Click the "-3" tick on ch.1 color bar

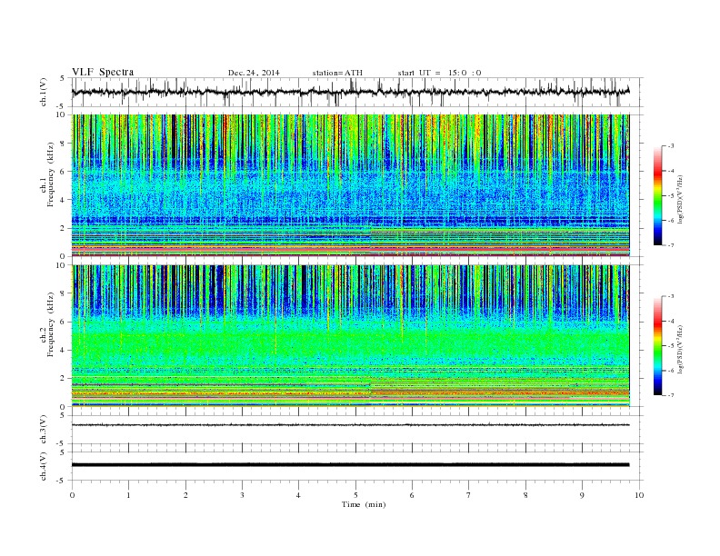(671, 146)
